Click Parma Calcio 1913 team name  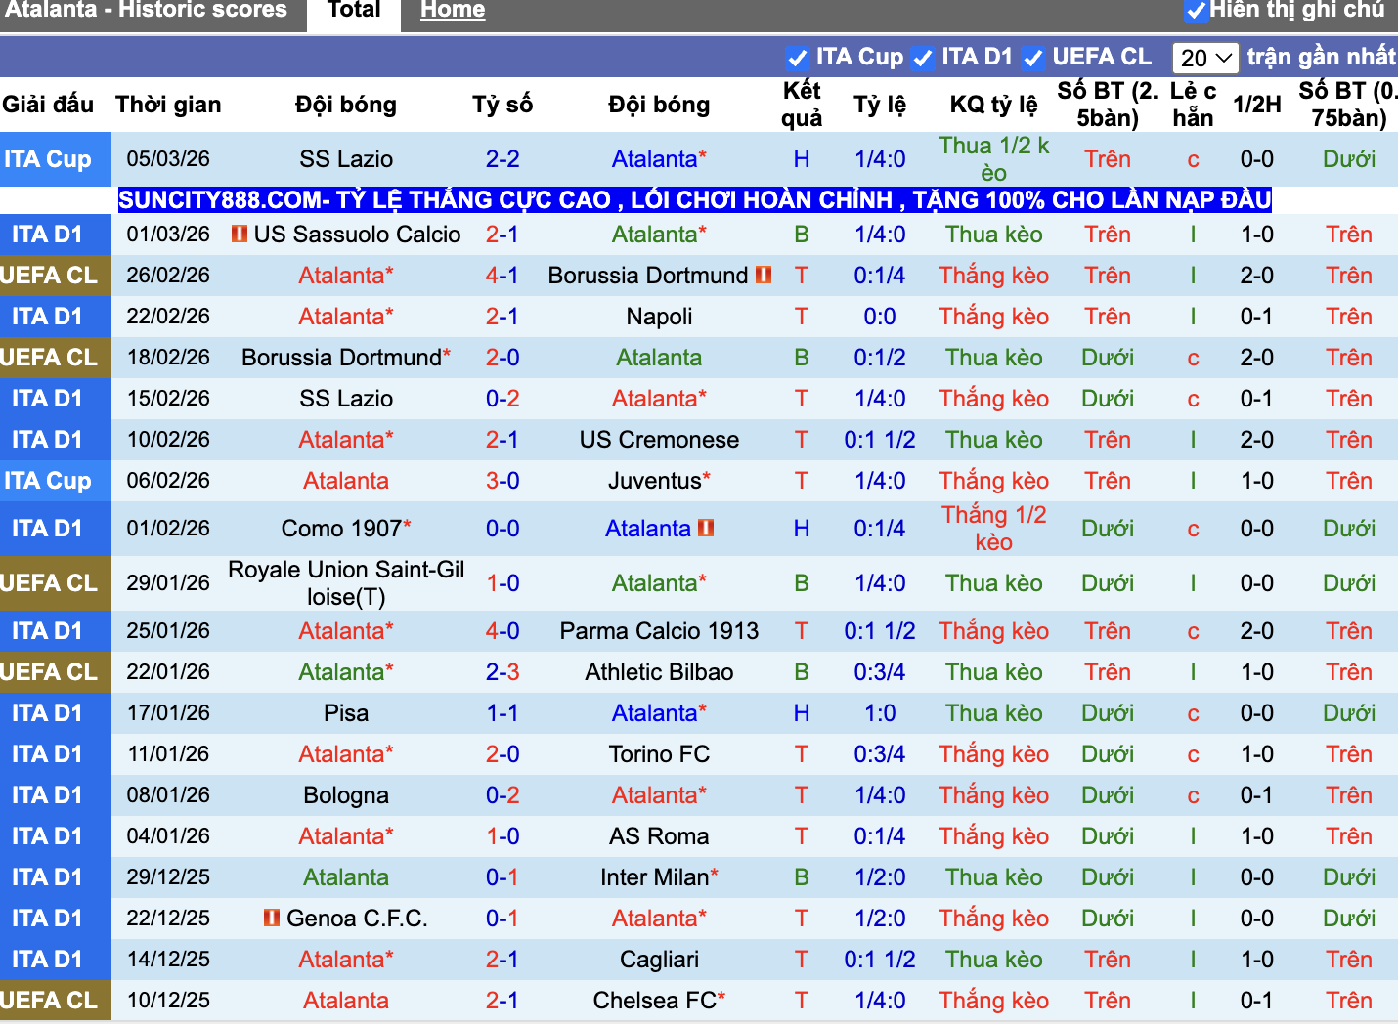click(x=660, y=631)
